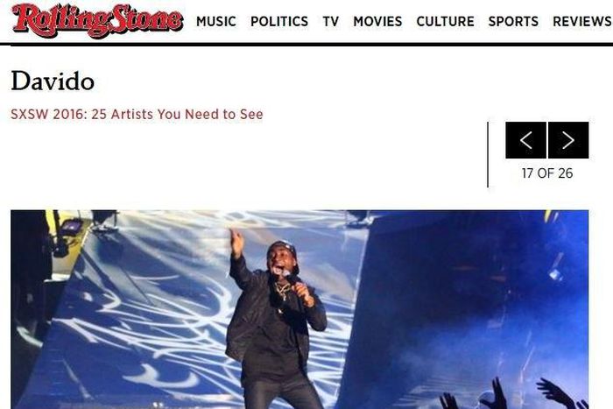
Task: Click the Rolling Stone logo
Action: pyautogui.click(x=97, y=21)
